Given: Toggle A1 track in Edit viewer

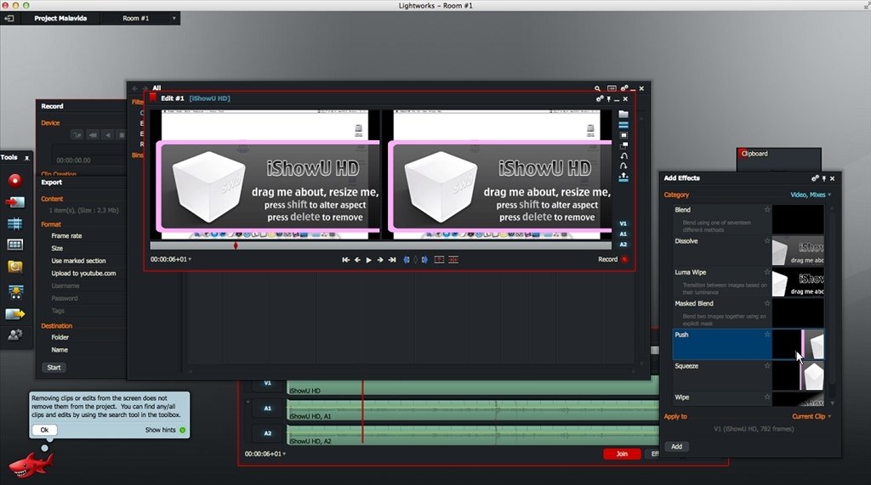Looking at the screenshot, I should click(x=623, y=234).
